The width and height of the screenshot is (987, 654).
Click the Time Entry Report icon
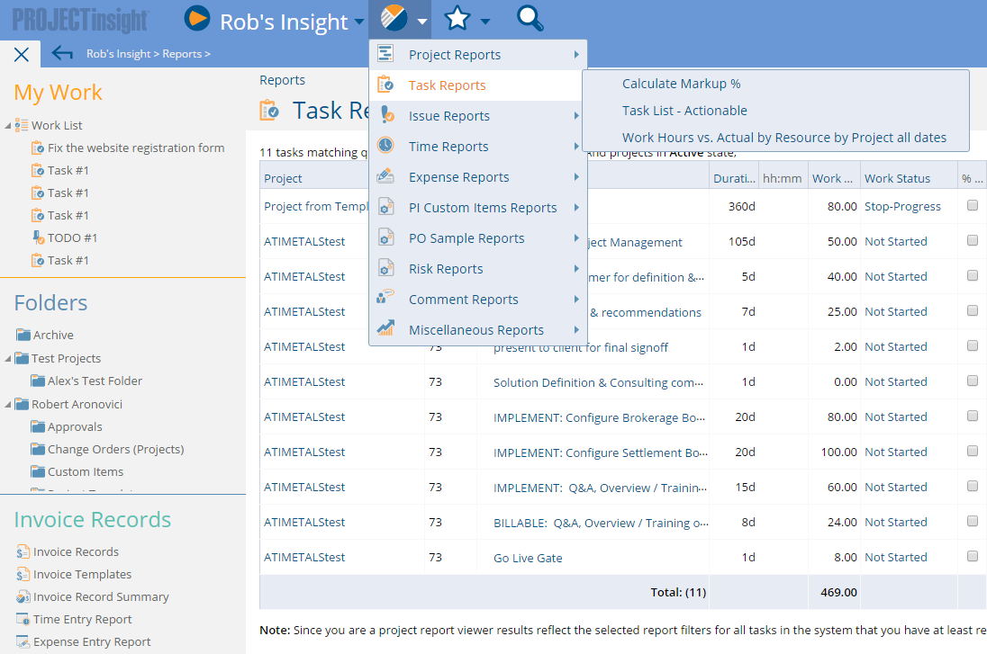coord(23,620)
